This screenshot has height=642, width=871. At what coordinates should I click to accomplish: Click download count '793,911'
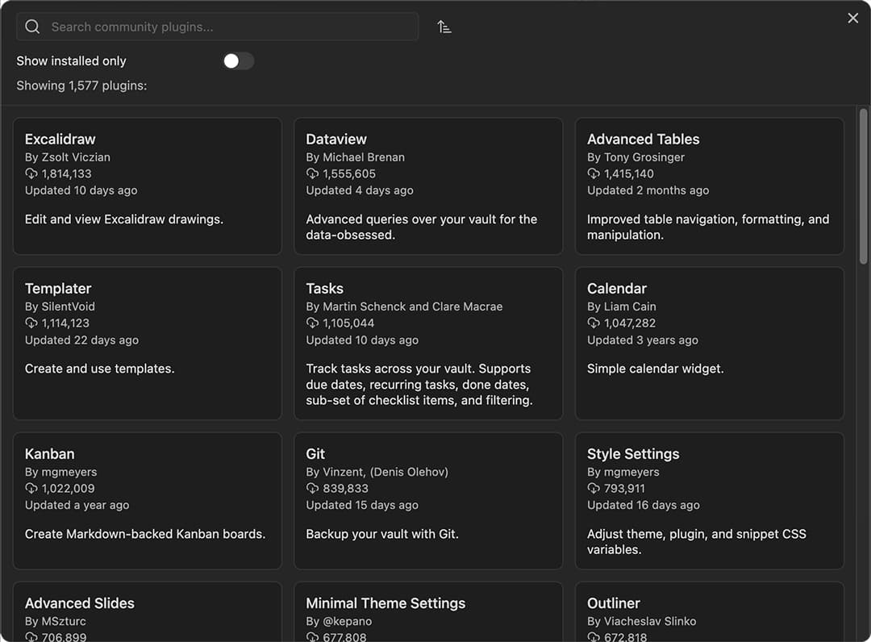[624, 489]
